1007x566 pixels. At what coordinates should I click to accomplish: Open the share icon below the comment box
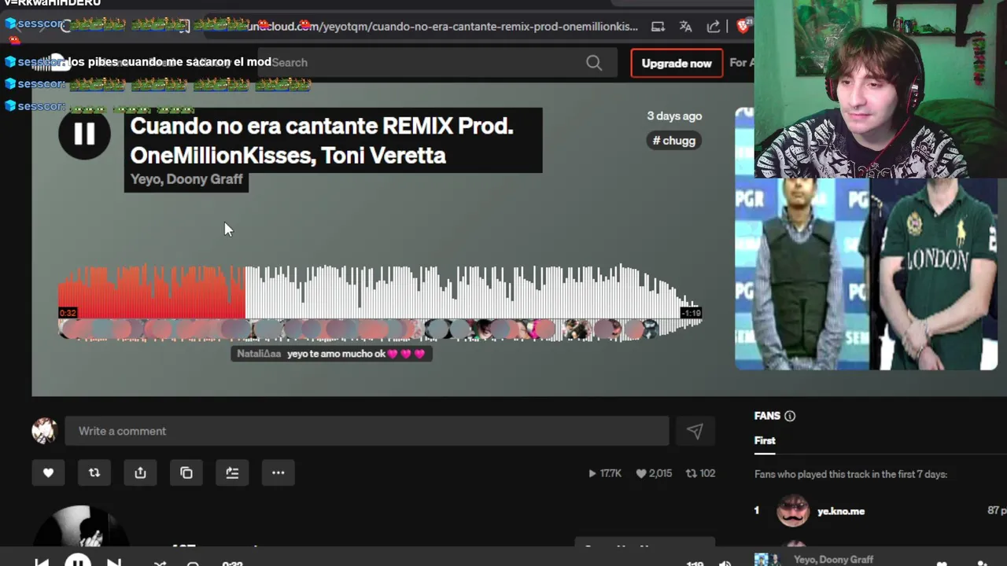pos(140,472)
